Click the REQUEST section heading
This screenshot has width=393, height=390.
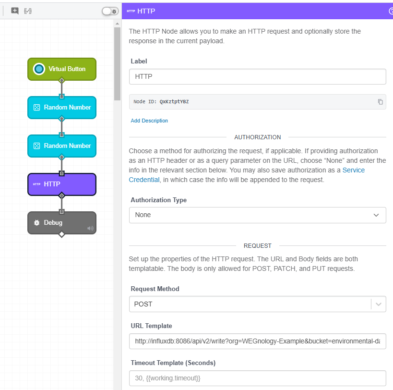[x=257, y=246]
